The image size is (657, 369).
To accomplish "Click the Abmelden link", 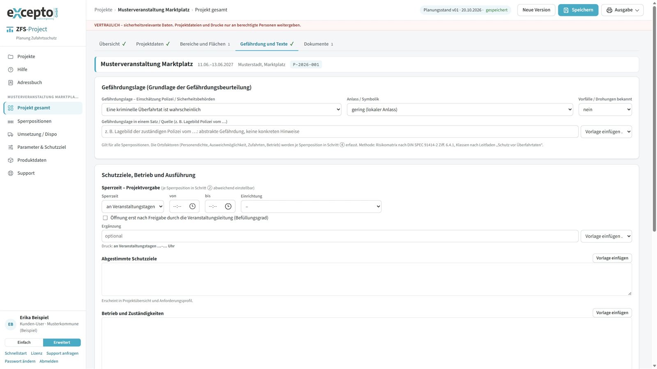I will (49, 361).
